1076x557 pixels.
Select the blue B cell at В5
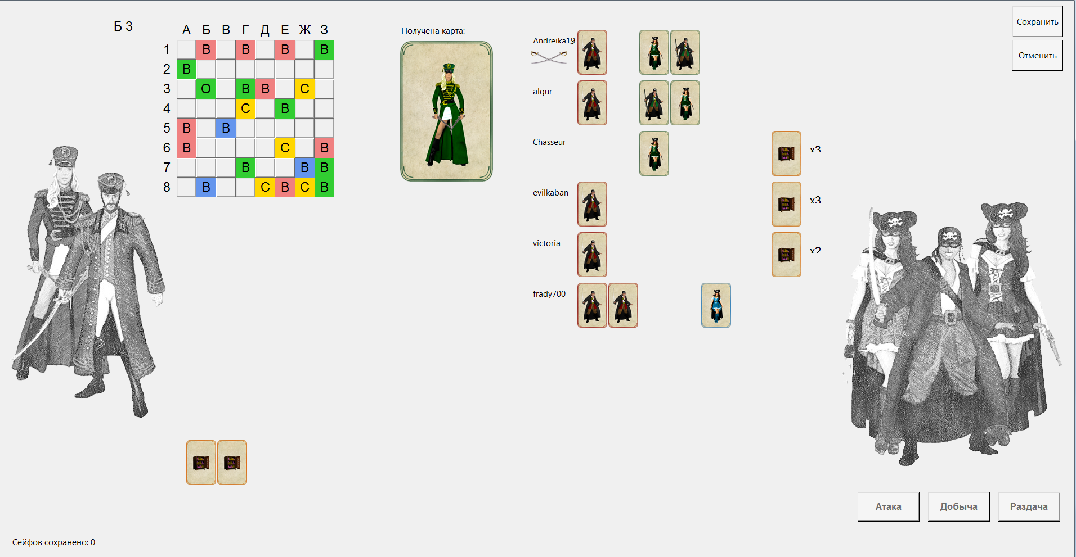click(x=226, y=128)
